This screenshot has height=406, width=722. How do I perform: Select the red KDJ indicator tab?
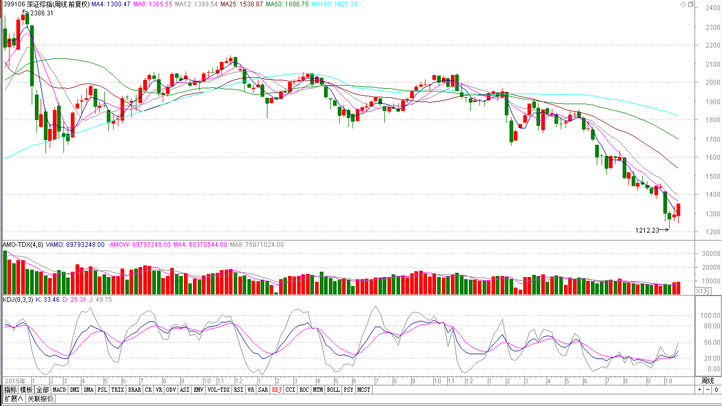277,390
